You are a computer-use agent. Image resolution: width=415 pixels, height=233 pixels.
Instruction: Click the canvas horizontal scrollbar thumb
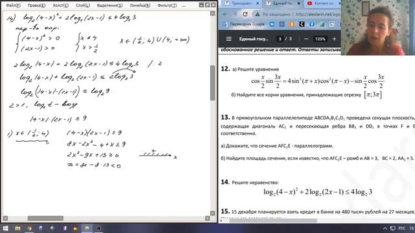tap(45, 218)
